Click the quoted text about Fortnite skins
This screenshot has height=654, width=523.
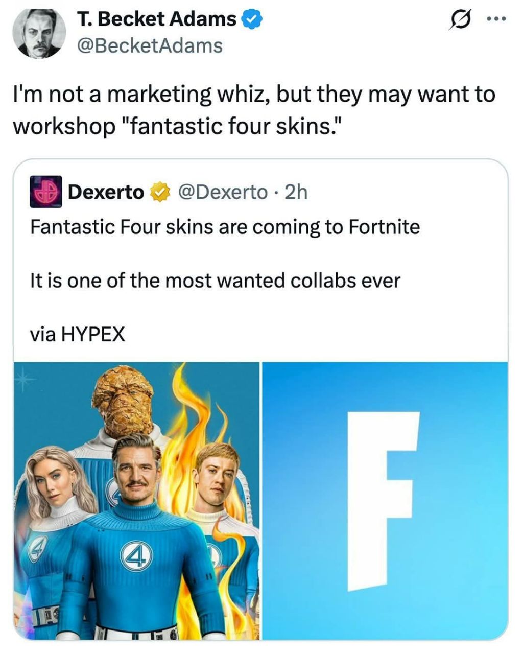coord(225,226)
